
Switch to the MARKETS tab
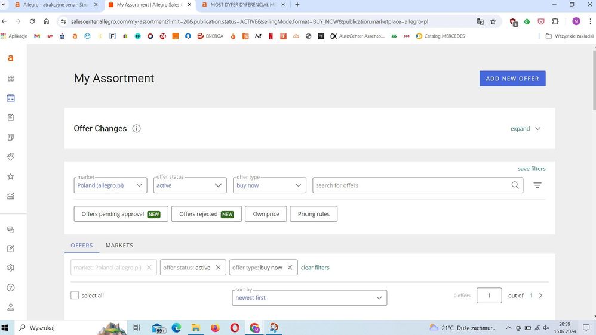pos(119,246)
